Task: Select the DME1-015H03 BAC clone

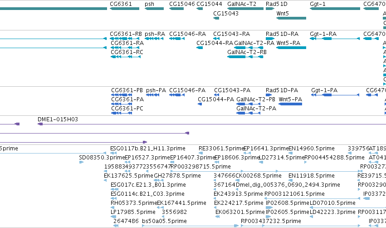Action: click(212, 124)
